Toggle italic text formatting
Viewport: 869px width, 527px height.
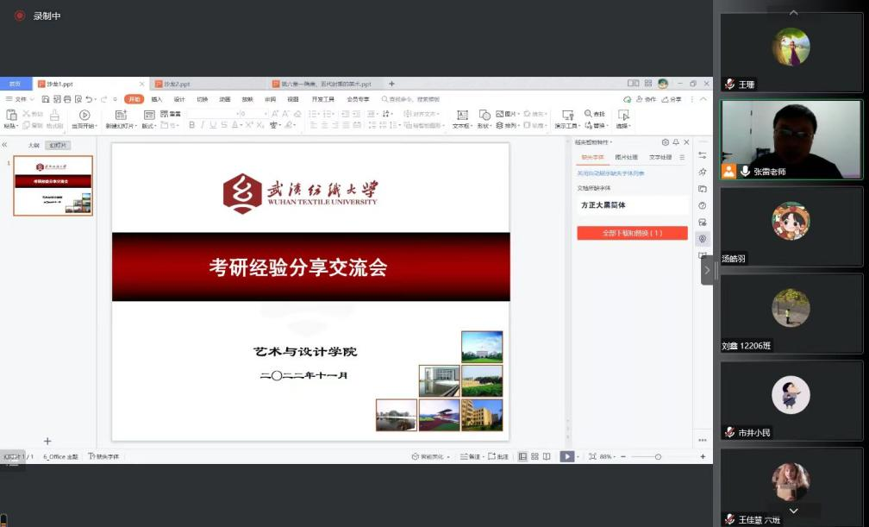pyautogui.click(x=203, y=125)
